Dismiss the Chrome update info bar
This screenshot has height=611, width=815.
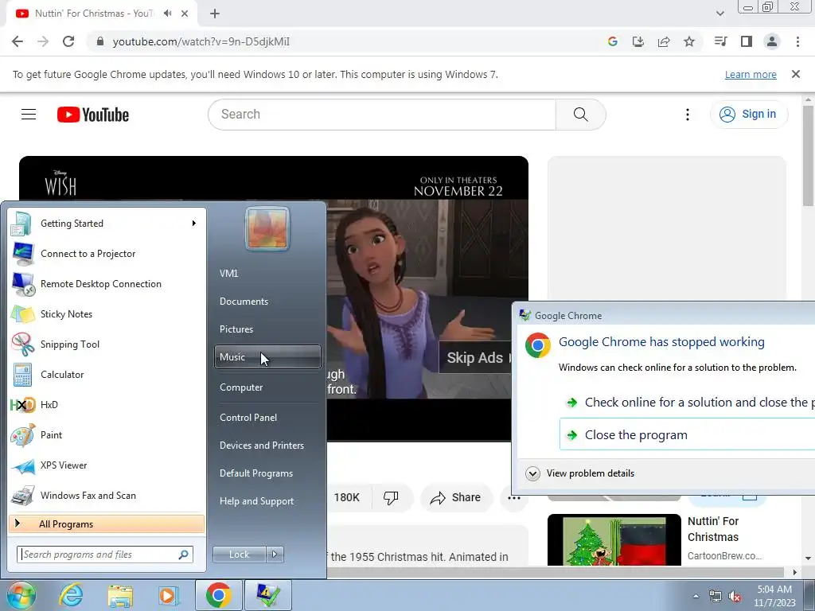(x=796, y=74)
